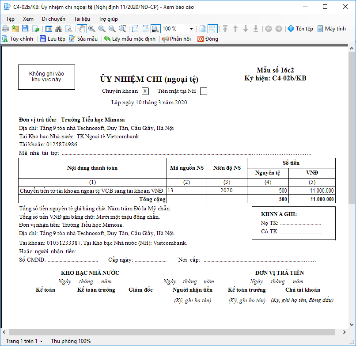Click the Lưu tệp button
The width and height of the screenshot is (356, 346).
click(x=53, y=39)
